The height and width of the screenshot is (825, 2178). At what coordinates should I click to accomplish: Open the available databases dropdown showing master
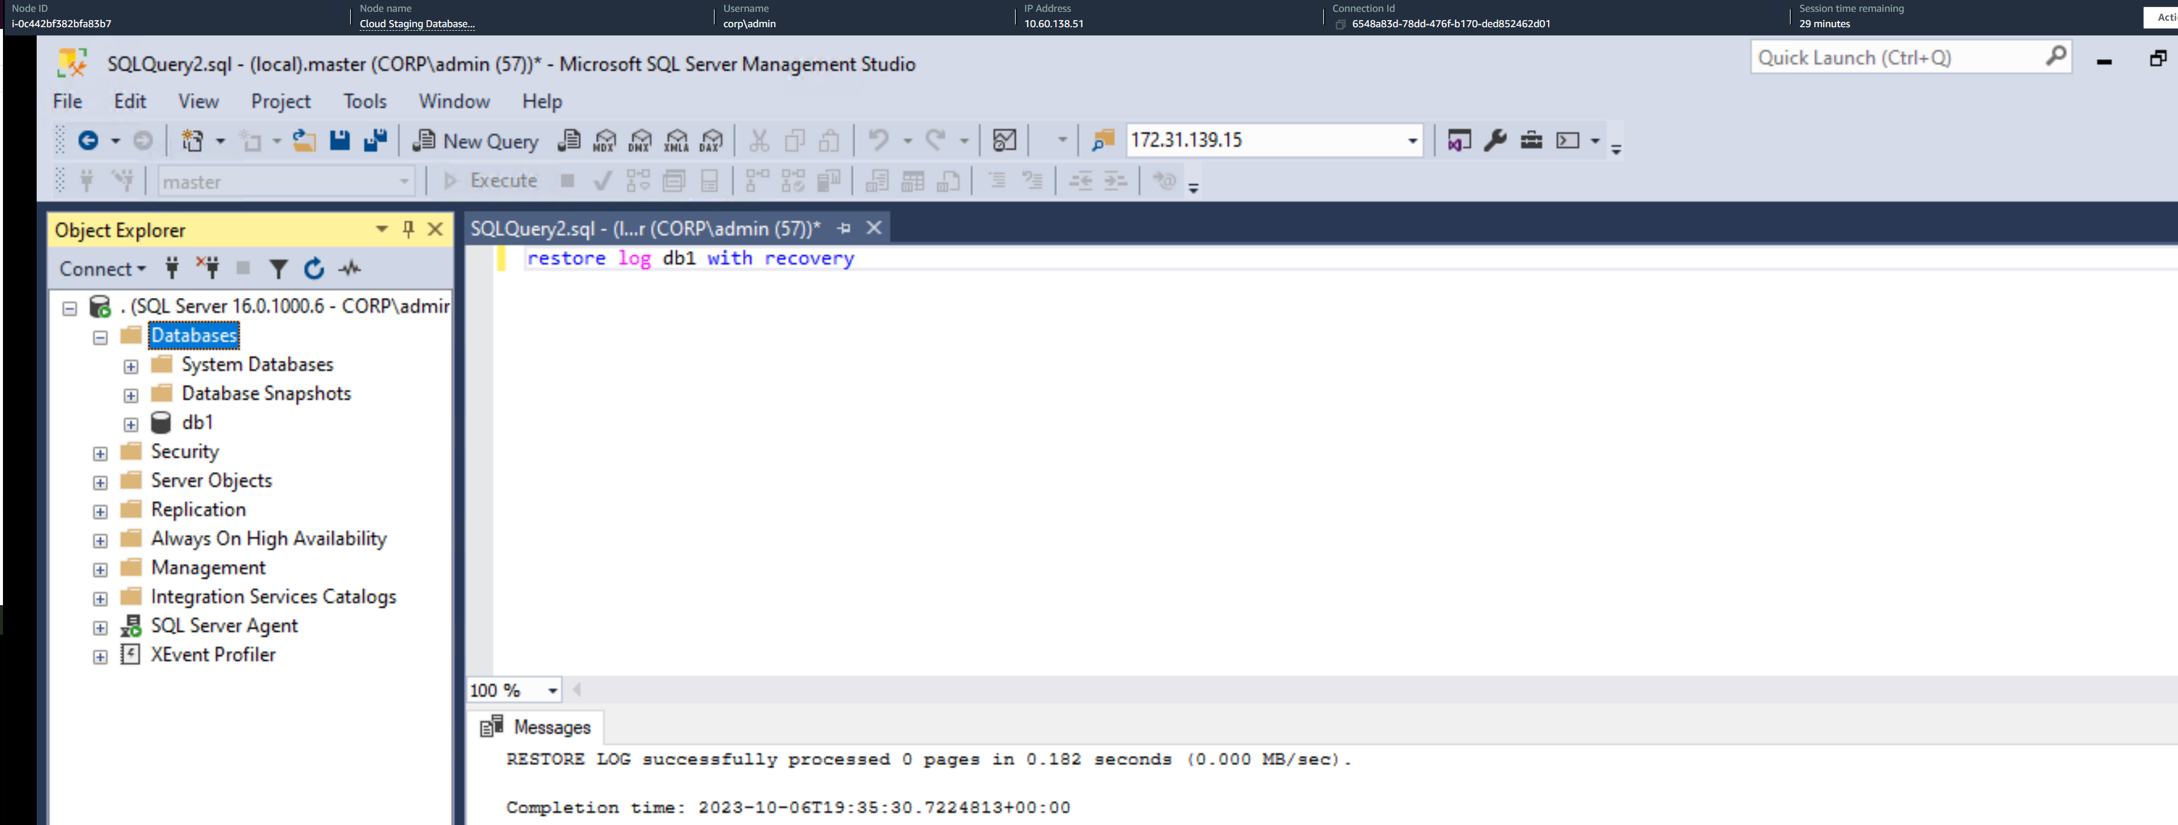pos(403,181)
